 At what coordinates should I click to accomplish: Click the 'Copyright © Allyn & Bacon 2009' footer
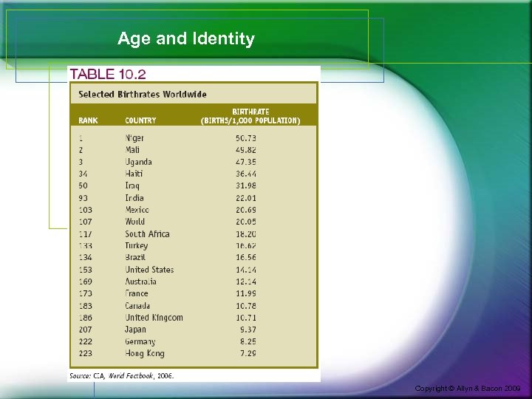(x=468, y=389)
